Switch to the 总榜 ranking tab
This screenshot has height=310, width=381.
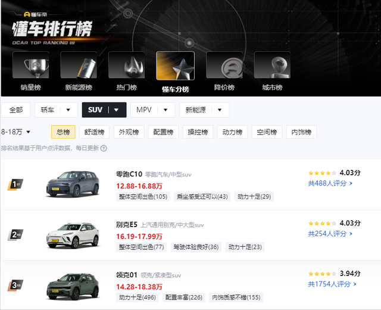coord(63,132)
